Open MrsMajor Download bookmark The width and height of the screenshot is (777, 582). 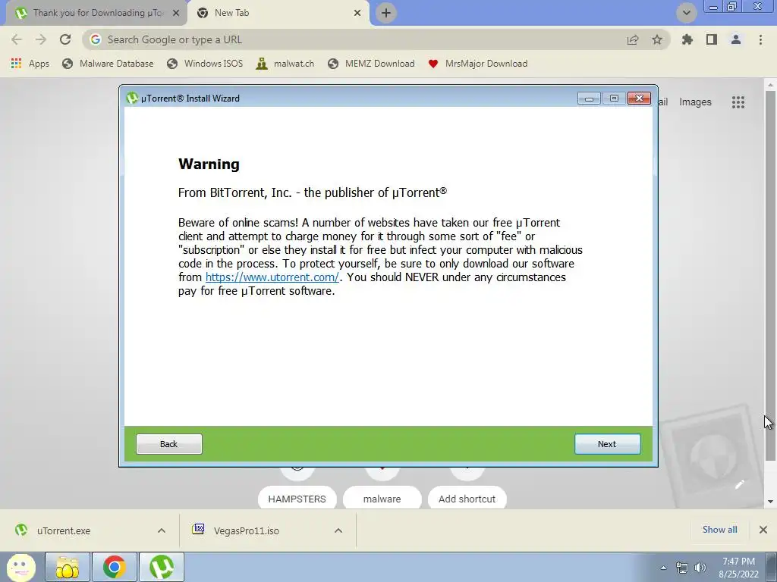[x=478, y=64]
